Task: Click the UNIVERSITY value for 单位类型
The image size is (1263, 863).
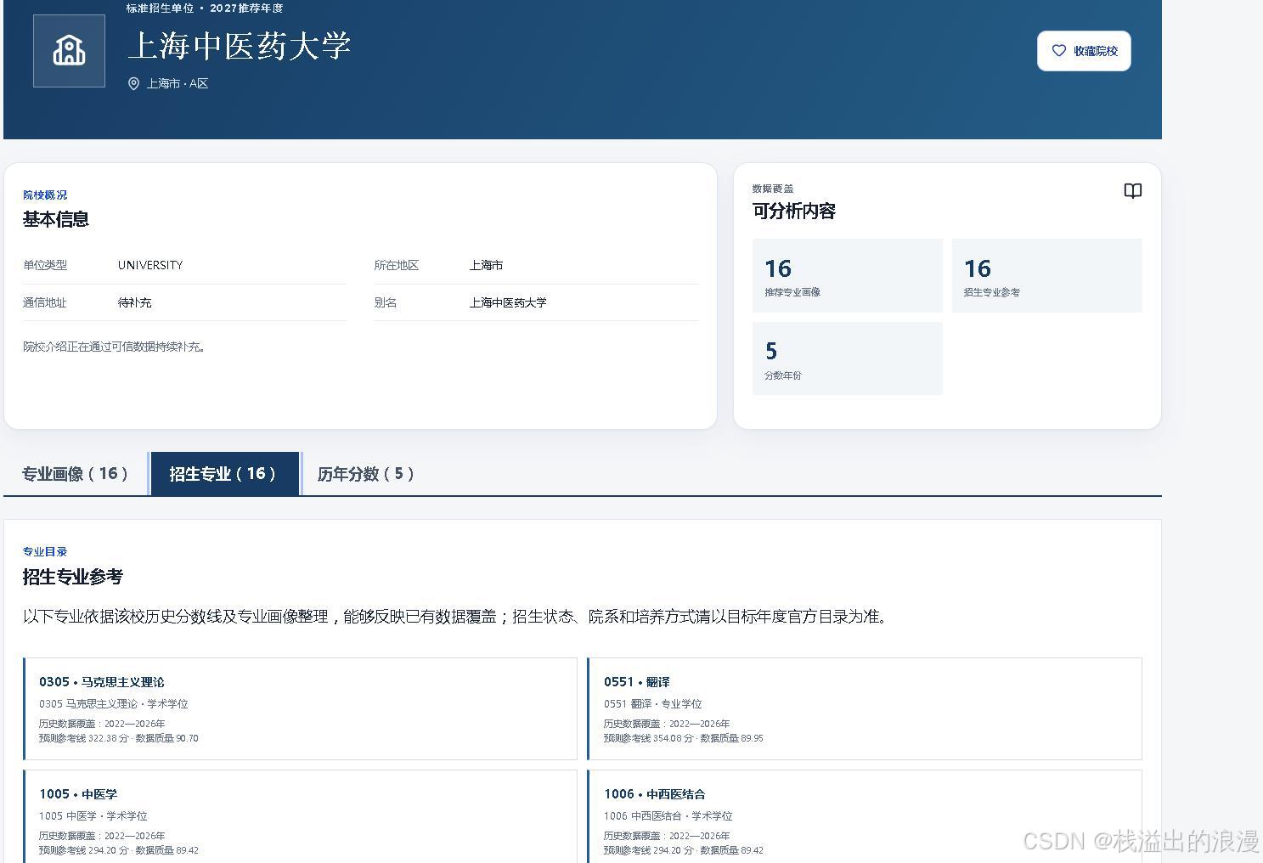Action: [x=150, y=265]
